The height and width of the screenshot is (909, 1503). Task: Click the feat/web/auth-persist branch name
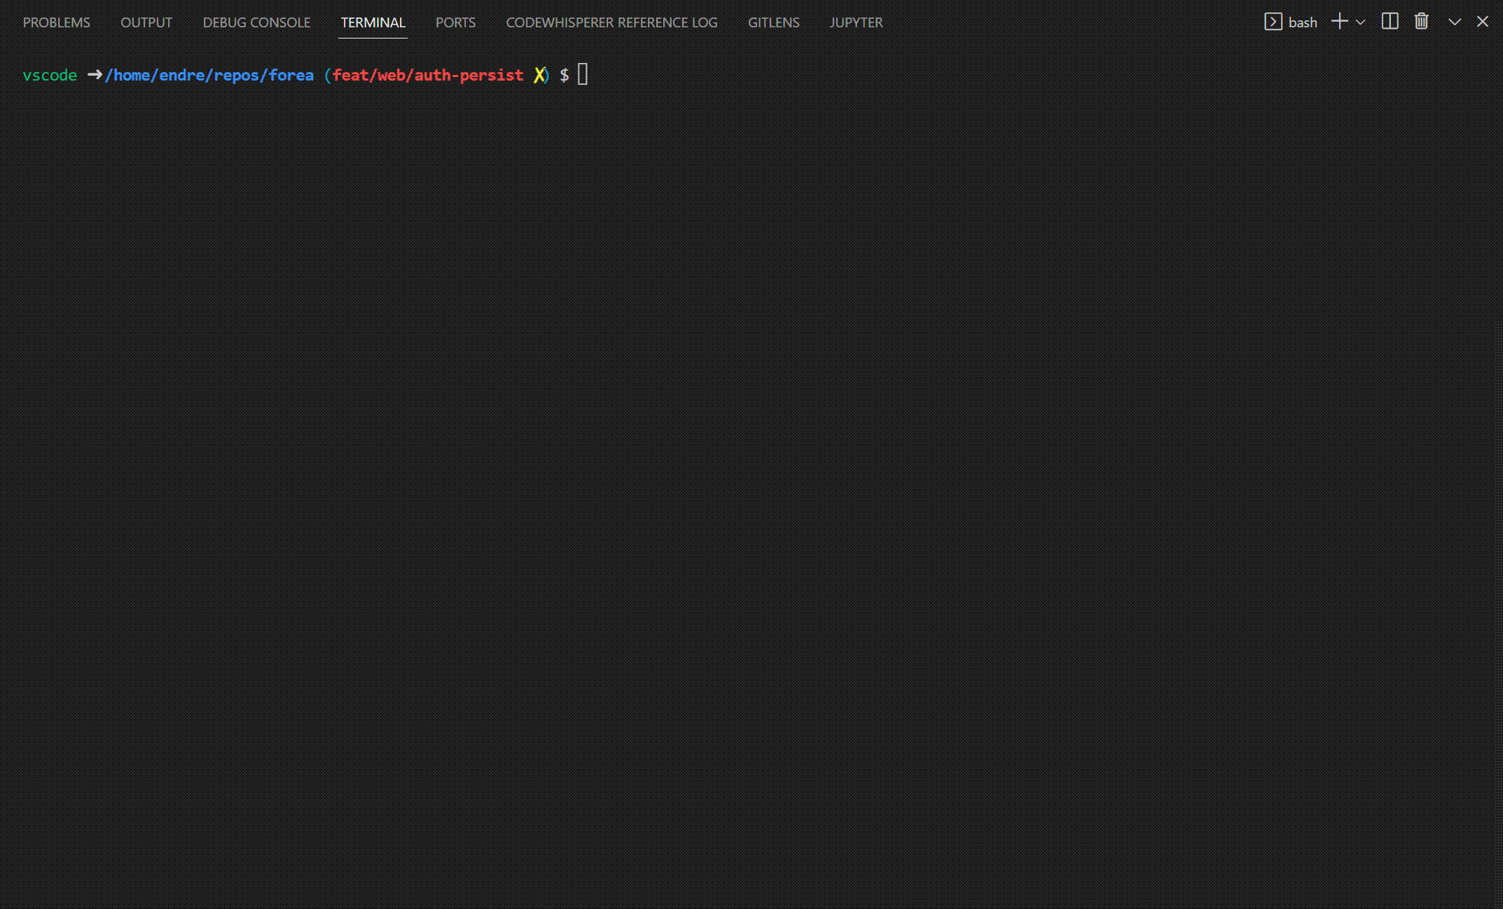(428, 75)
